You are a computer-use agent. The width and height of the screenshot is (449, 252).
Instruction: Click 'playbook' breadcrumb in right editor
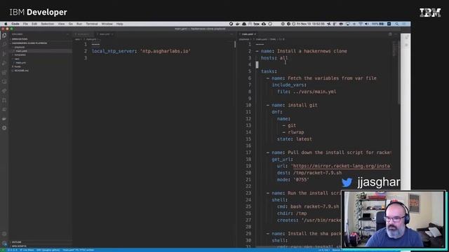tap(244, 39)
